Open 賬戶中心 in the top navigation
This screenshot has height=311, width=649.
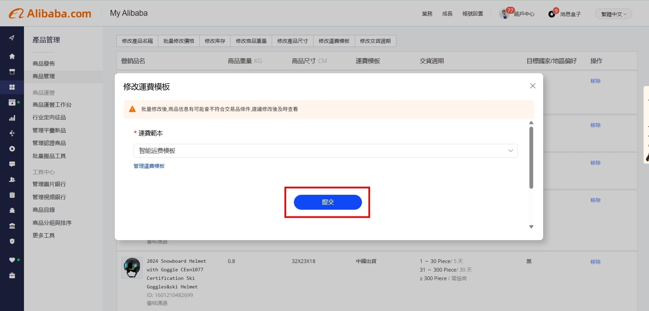click(524, 14)
